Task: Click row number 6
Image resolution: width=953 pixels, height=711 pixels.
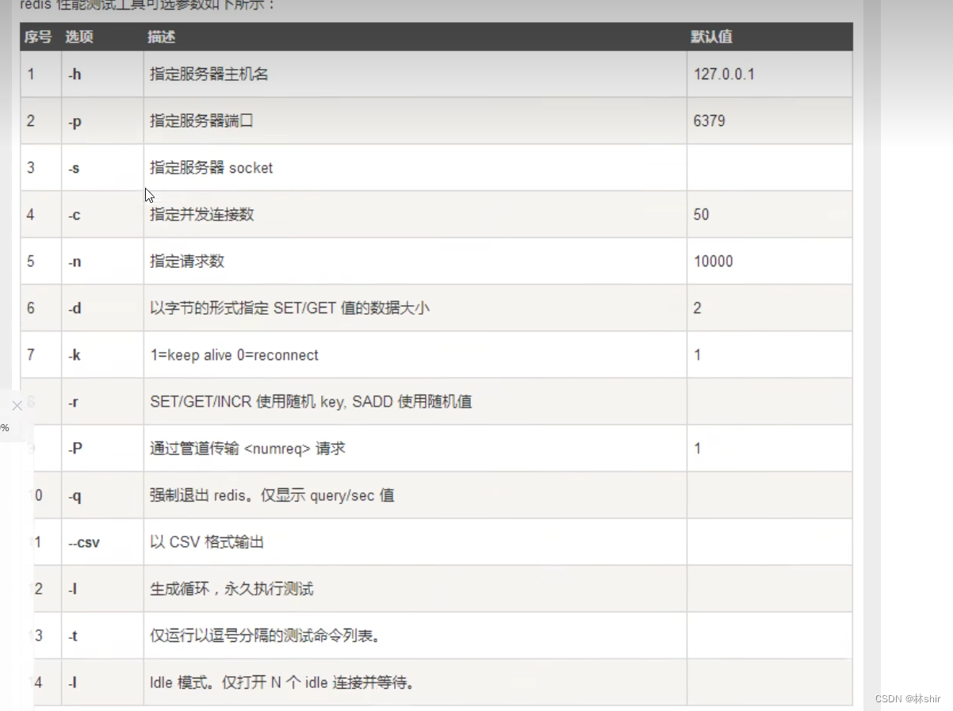Action: tap(31, 308)
